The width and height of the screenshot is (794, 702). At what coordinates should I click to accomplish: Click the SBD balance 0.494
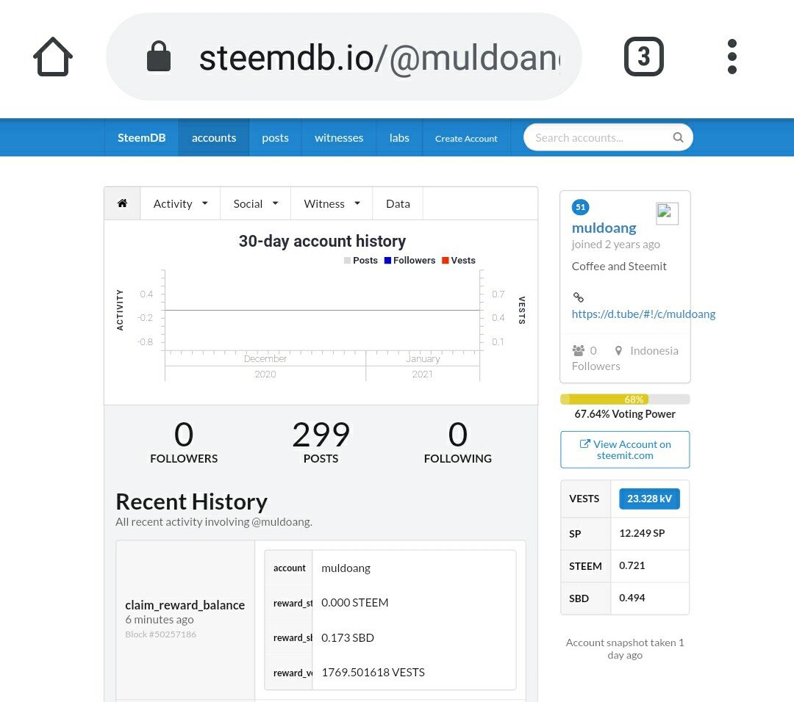[632, 598]
